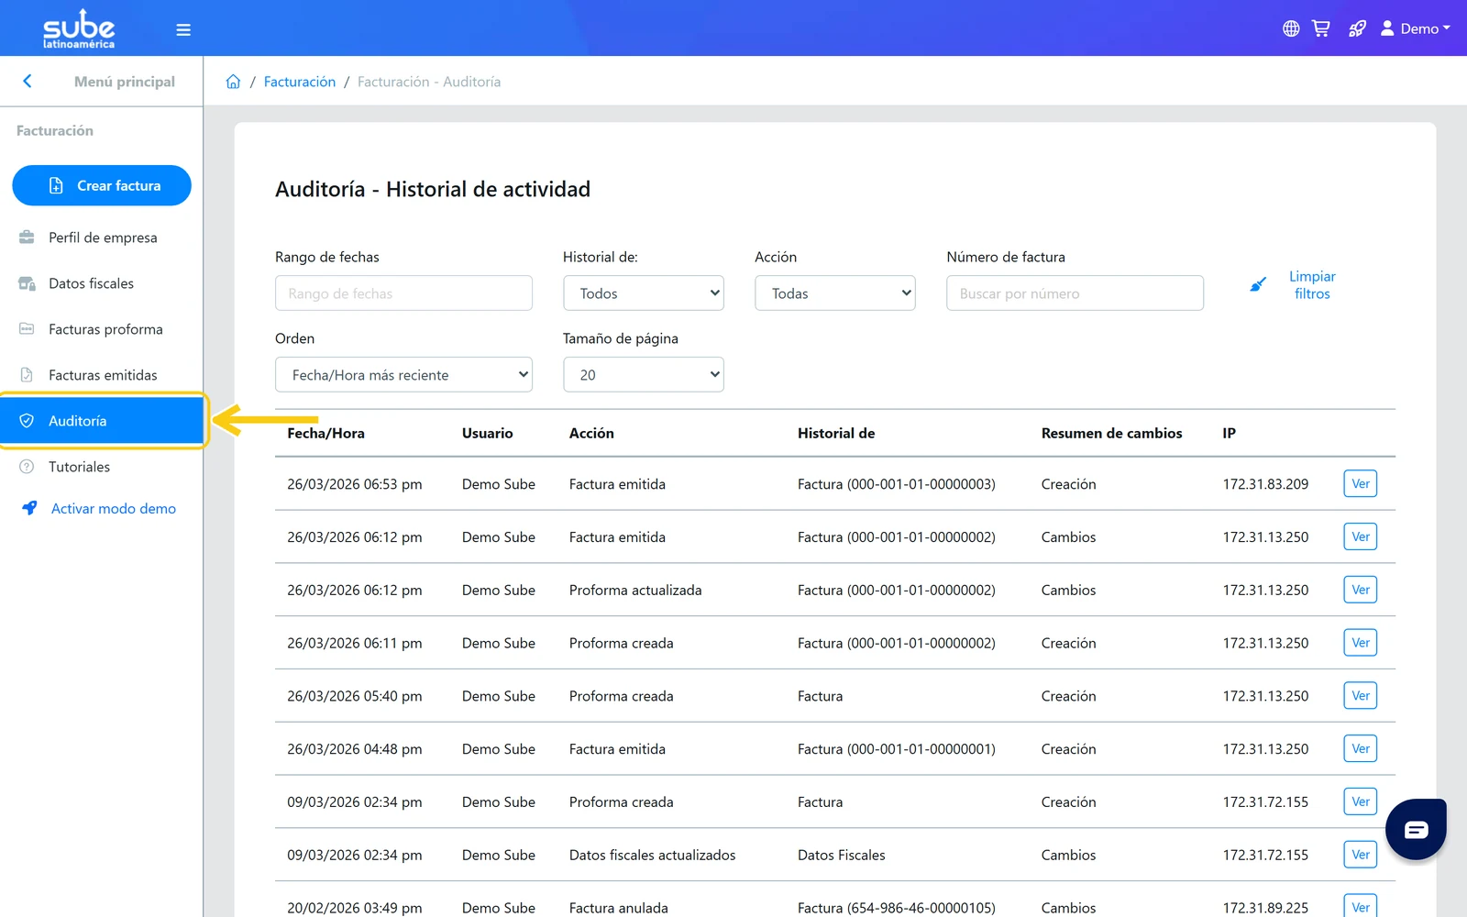1467x917 pixels.
Task: Toggle the hamburger menu icon
Action: click(183, 29)
